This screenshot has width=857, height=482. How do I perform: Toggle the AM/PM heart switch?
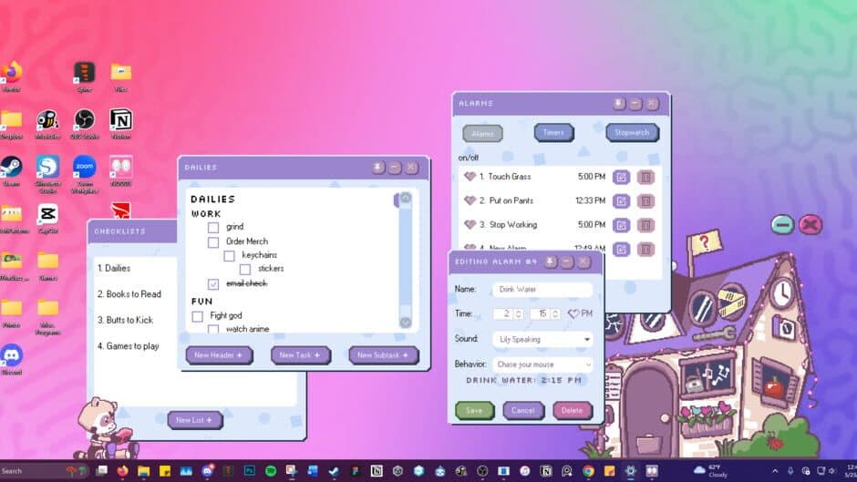point(573,313)
